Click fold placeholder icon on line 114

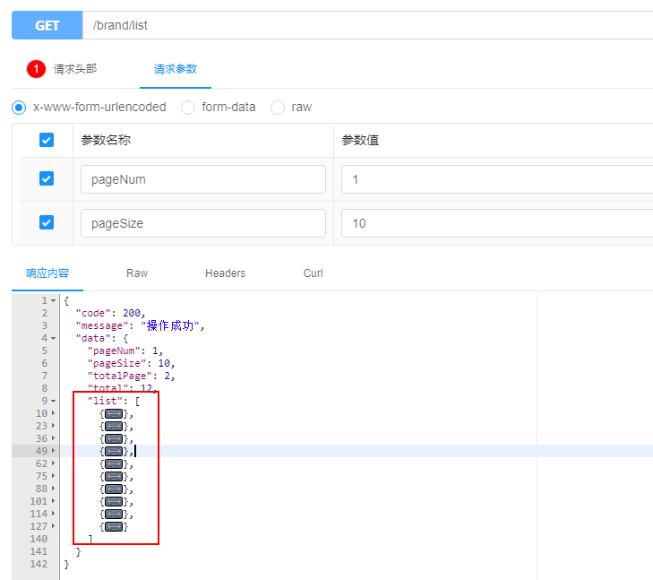[x=114, y=515]
